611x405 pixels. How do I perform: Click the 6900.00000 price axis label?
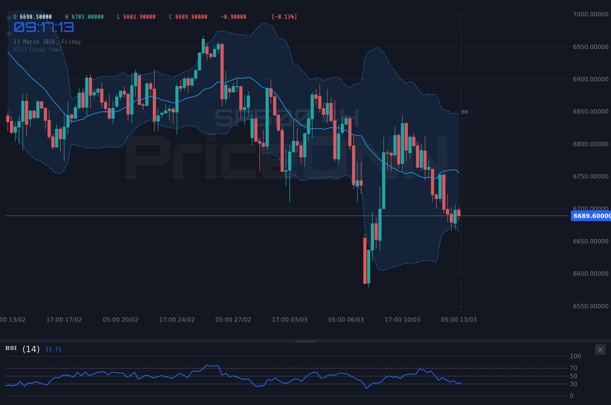tap(591, 79)
